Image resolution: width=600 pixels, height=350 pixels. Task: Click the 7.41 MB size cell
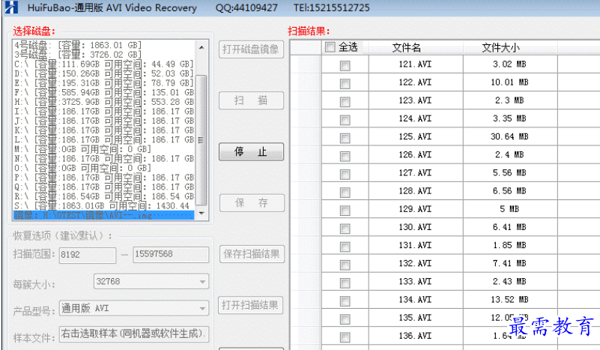[x=509, y=264]
